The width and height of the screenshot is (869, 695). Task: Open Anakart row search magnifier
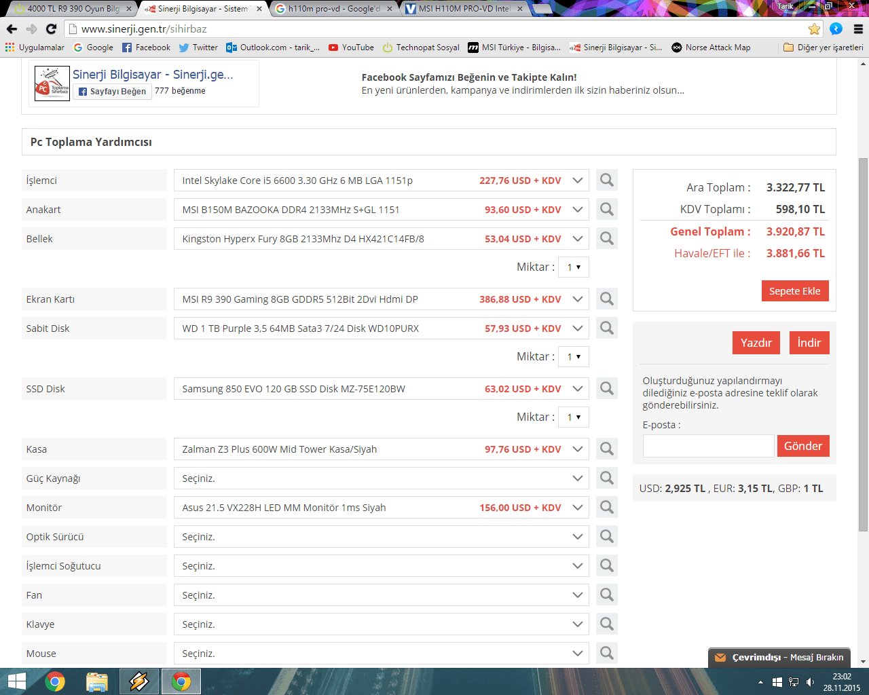607,209
